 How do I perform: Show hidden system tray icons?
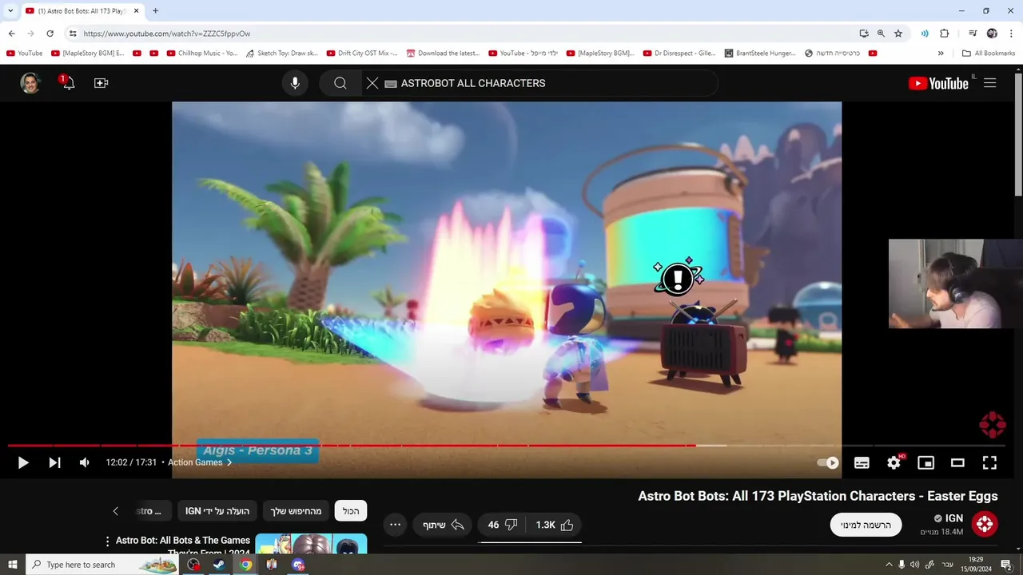click(888, 565)
